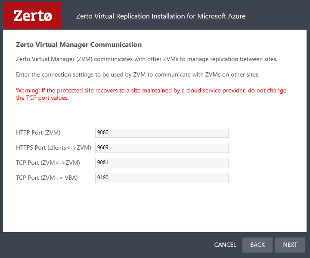
Task: Click the 'HTTP Port (ZVM)' label
Action: (38, 132)
